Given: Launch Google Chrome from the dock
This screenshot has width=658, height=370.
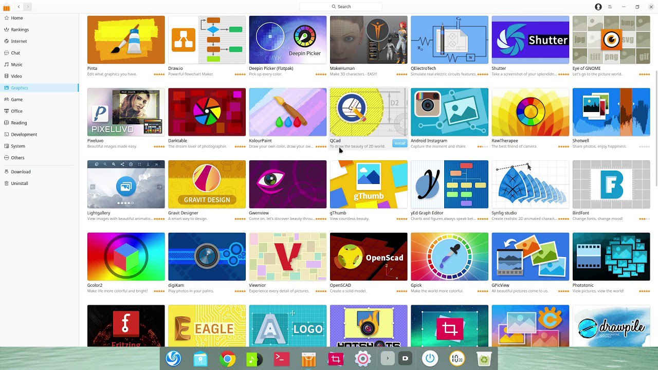Looking at the screenshot, I should click(x=227, y=359).
